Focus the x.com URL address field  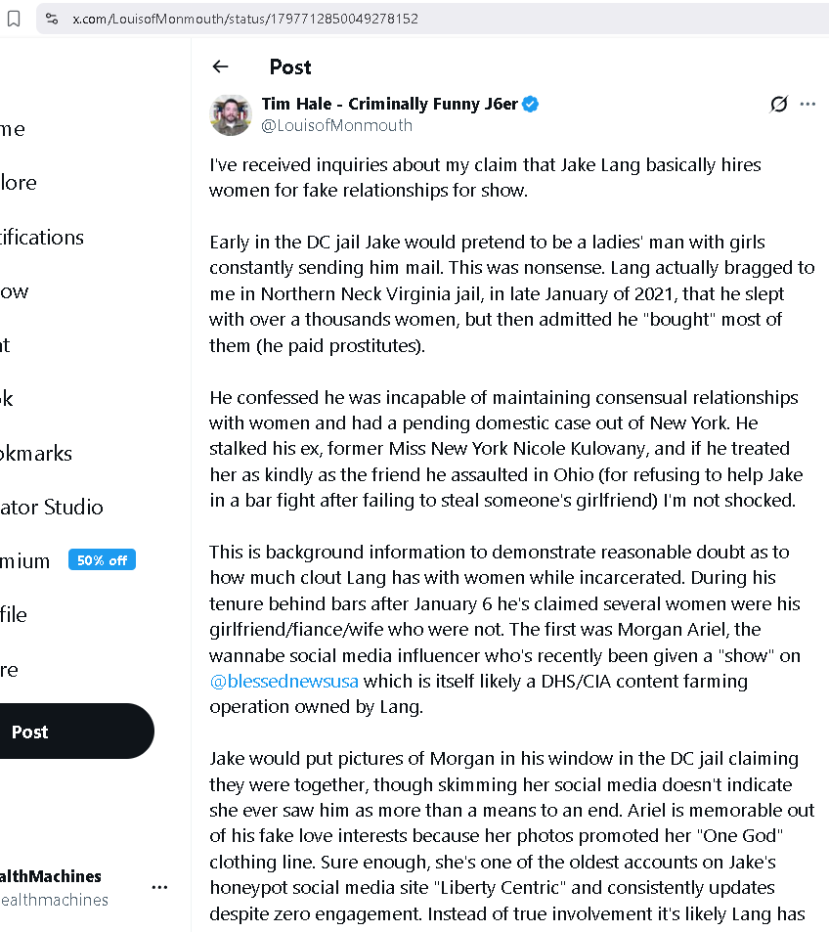(x=391, y=19)
